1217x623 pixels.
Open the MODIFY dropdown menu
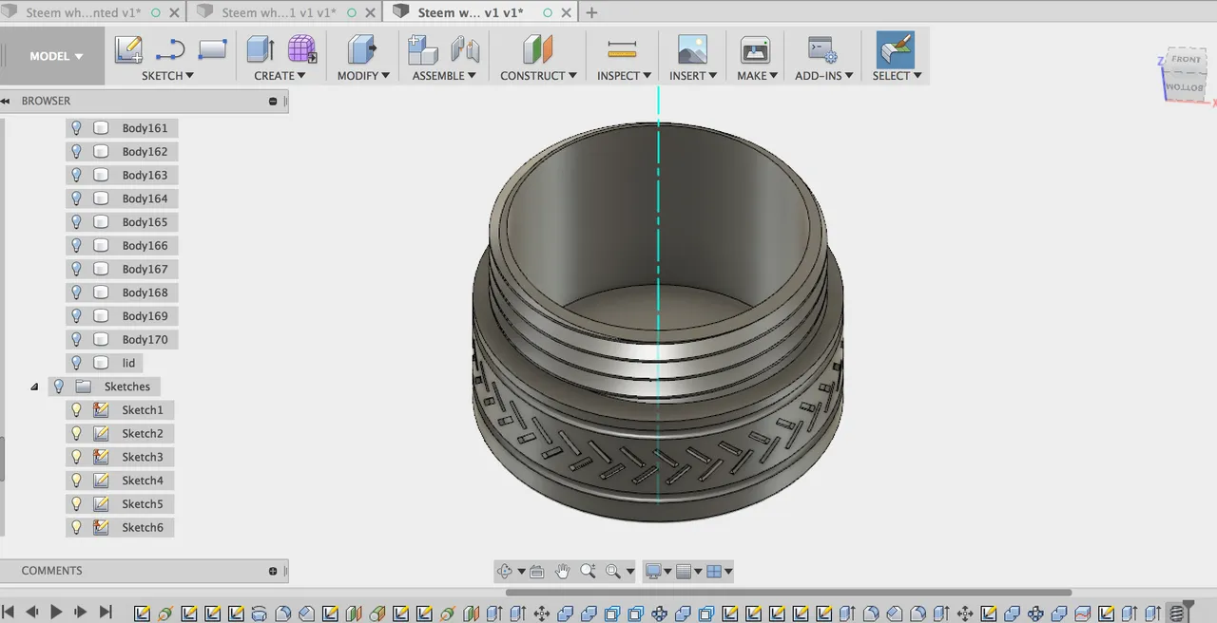click(363, 76)
